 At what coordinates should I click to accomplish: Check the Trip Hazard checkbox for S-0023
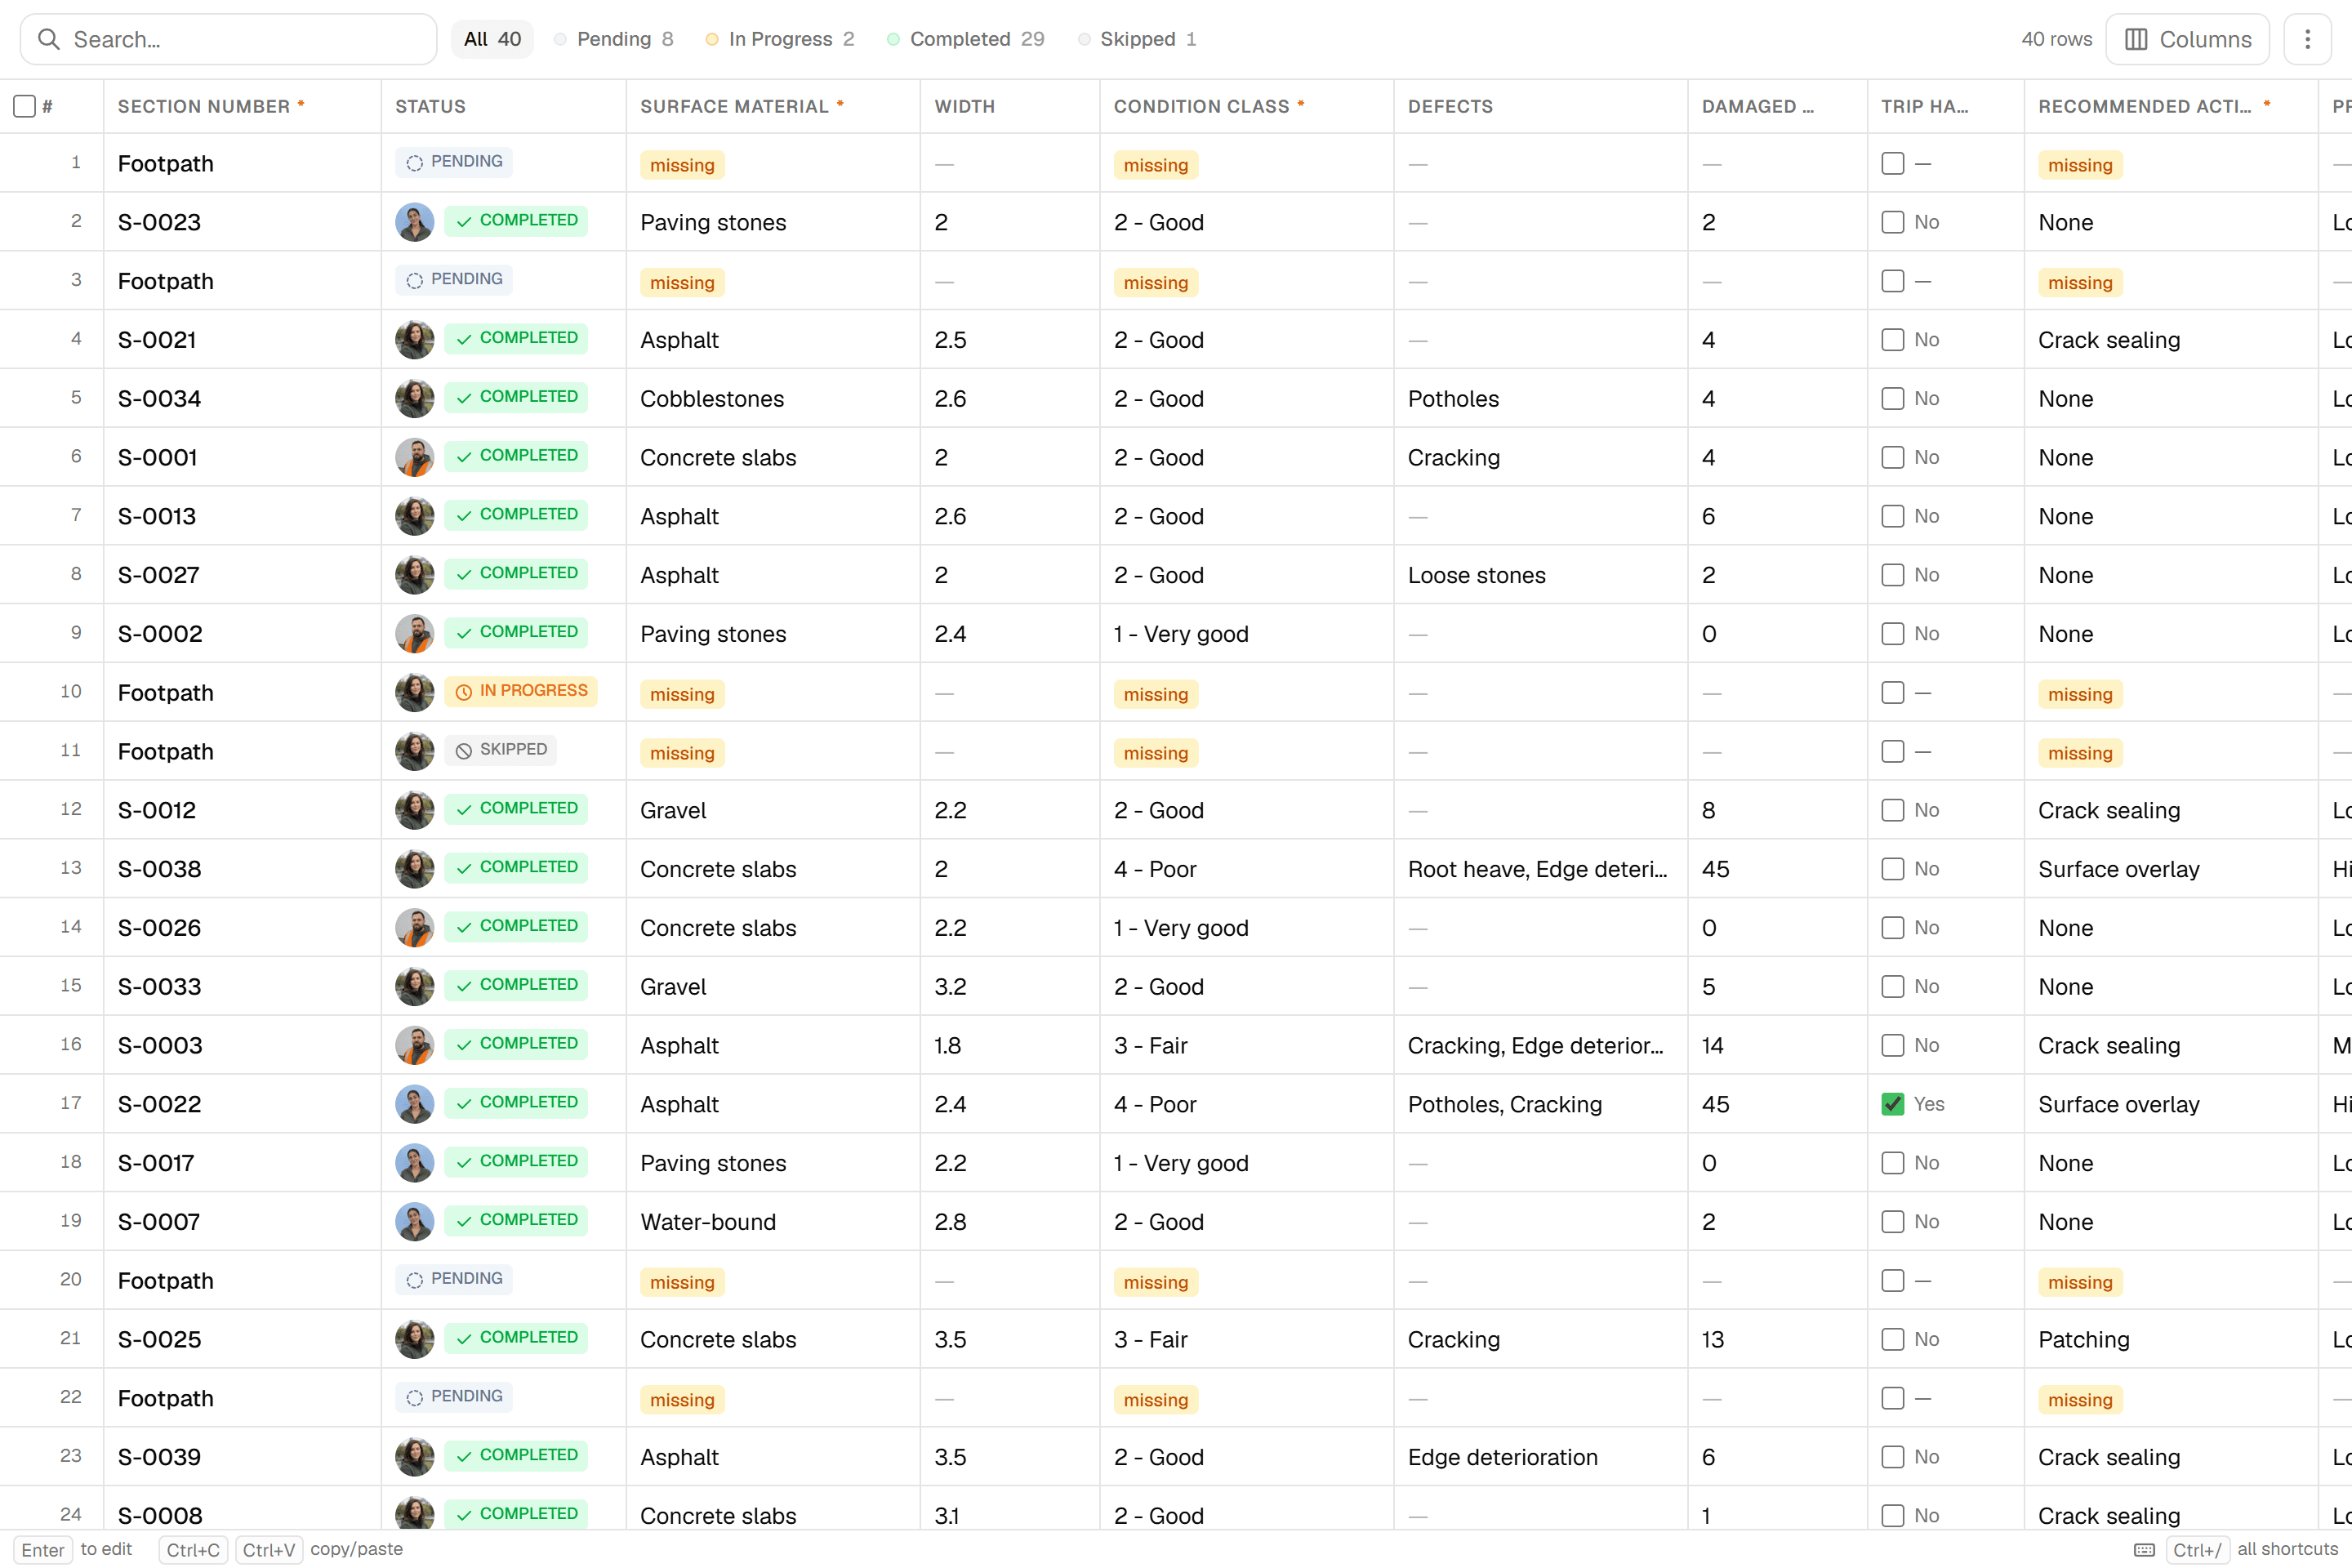pyautogui.click(x=1892, y=222)
